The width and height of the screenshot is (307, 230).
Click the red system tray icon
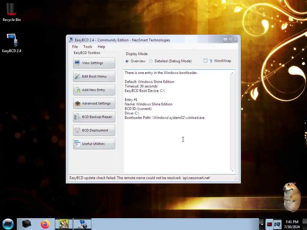click(270, 224)
